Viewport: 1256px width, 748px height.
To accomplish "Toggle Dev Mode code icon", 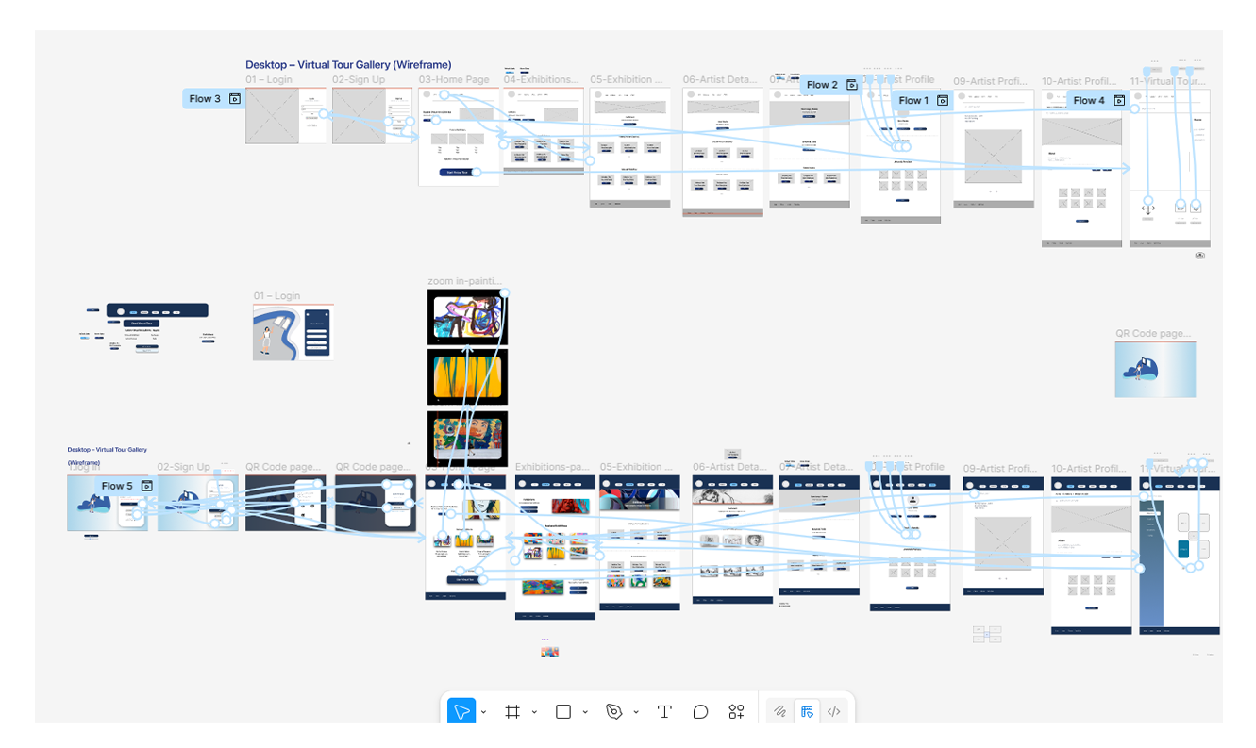I will [x=834, y=712].
